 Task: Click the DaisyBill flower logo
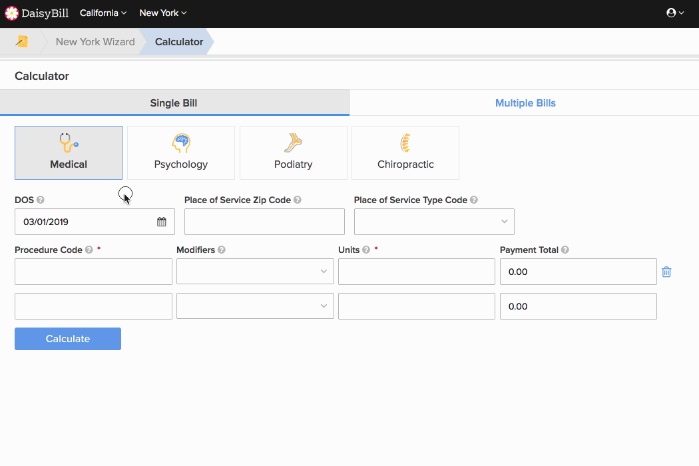(x=11, y=13)
